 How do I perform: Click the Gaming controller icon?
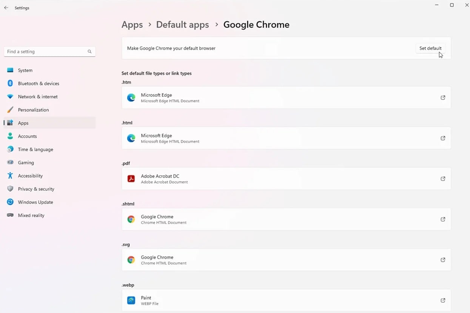(x=10, y=163)
